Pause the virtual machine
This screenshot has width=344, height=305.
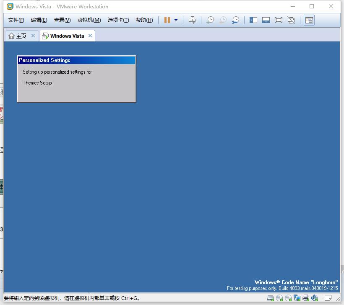click(x=167, y=20)
